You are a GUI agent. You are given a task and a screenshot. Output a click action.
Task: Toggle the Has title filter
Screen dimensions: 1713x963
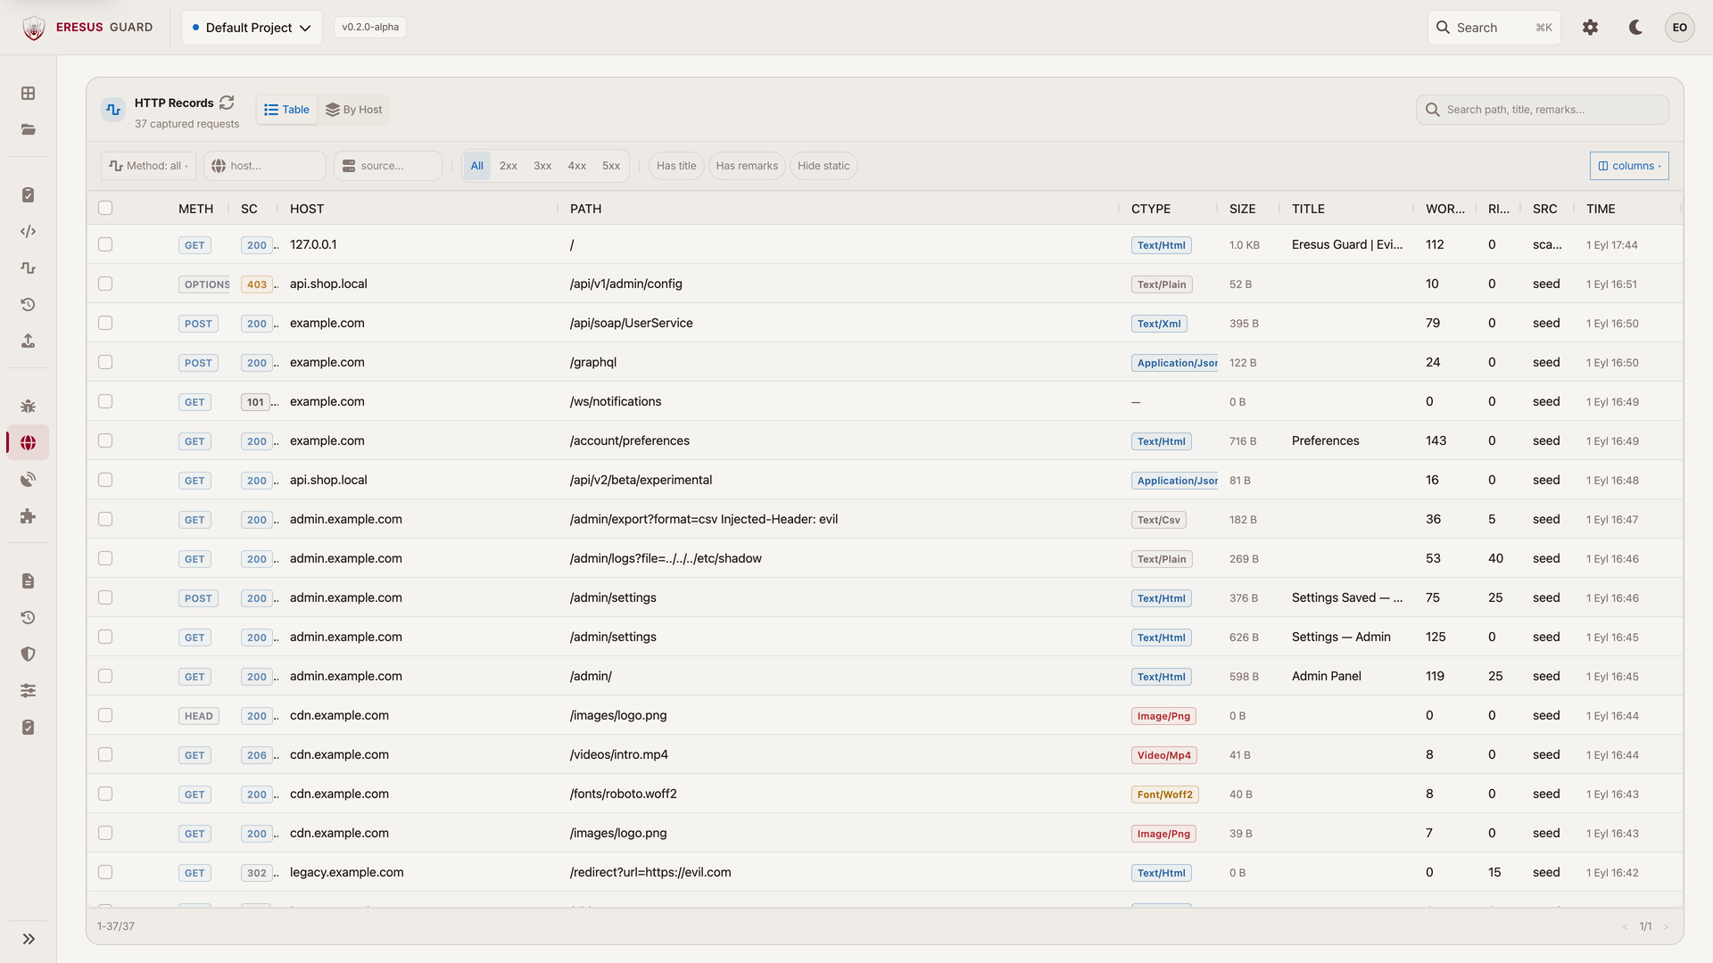676,166
